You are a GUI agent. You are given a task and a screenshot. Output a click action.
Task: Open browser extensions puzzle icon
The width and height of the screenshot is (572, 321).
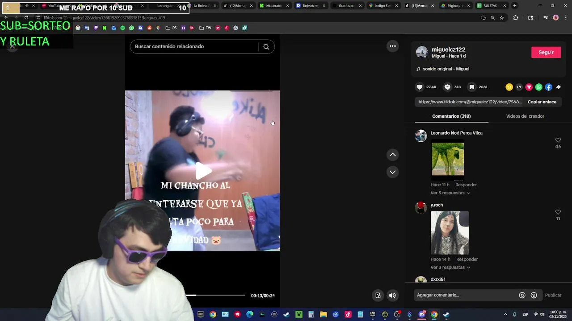[x=515, y=18]
